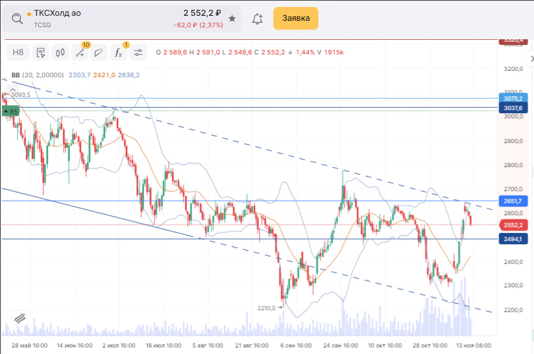This screenshot has height=354, width=534.
Task: Open the candlestick chart type menu
Action: point(60,53)
